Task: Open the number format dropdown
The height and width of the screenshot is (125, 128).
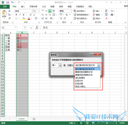Action: coord(71,11)
